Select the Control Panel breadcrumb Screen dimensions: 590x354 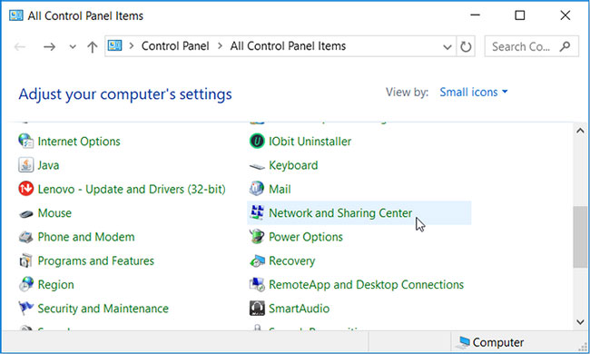coord(175,46)
